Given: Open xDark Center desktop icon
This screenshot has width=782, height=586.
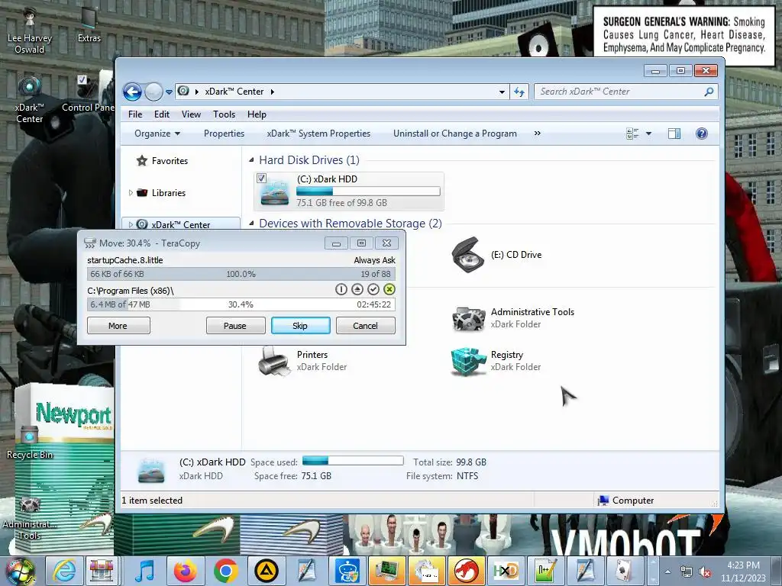Looking at the screenshot, I should (x=30, y=98).
